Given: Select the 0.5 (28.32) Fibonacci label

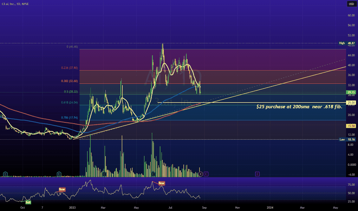Looking at the screenshot, I should tap(71, 92).
